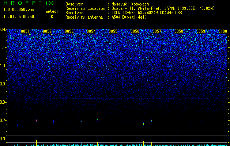Select the 0057 time marker
The width and height of the screenshot is (230, 146).
[x=157, y=31]
